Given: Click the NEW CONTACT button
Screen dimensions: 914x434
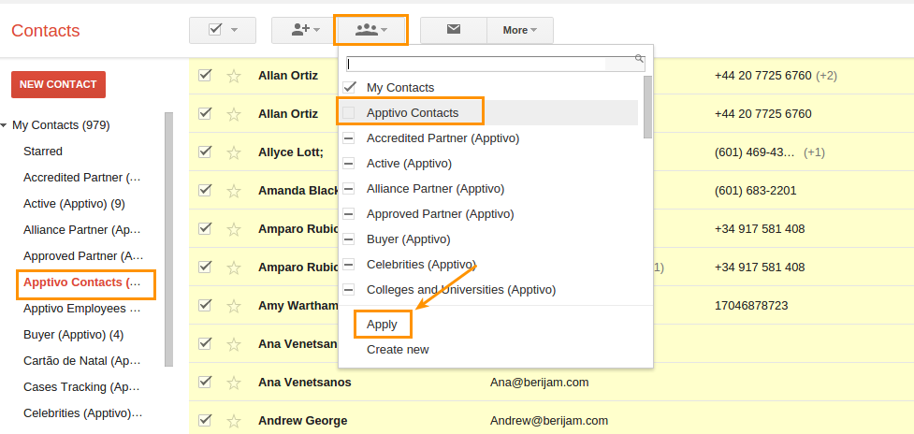Looking at the screenshot, I should (58, 84).
